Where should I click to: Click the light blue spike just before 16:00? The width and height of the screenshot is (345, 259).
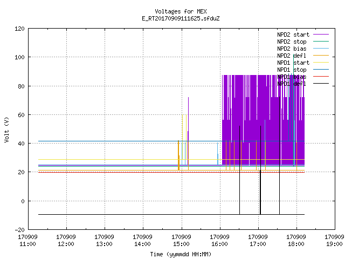click(x=218, y=154)
